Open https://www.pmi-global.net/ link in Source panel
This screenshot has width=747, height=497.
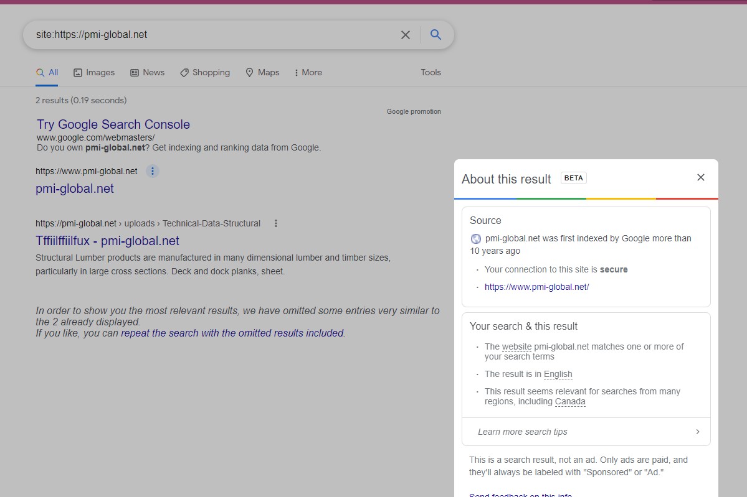click(536, 287)
